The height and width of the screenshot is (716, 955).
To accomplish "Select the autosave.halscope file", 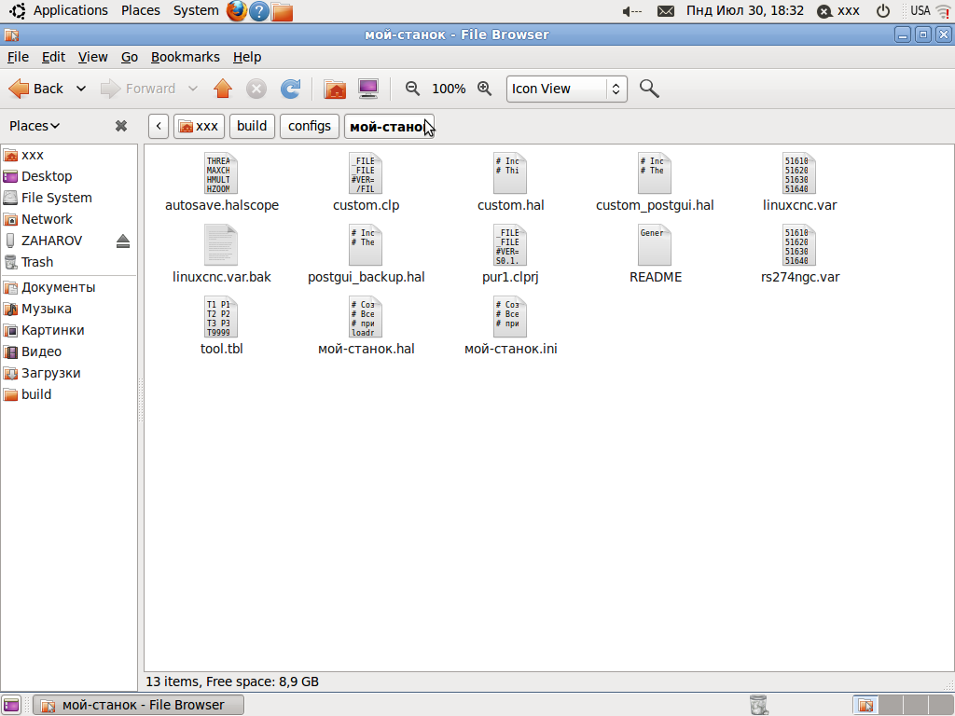I will pos(222,183).
